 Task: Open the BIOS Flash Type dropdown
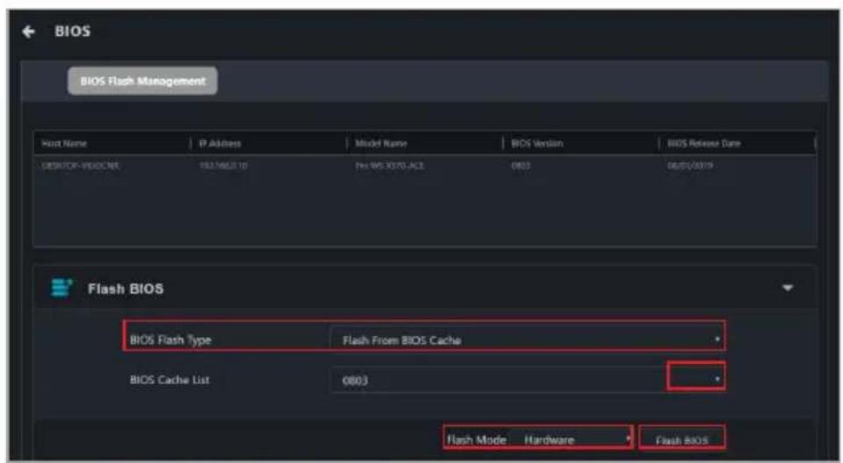(528, 340)
